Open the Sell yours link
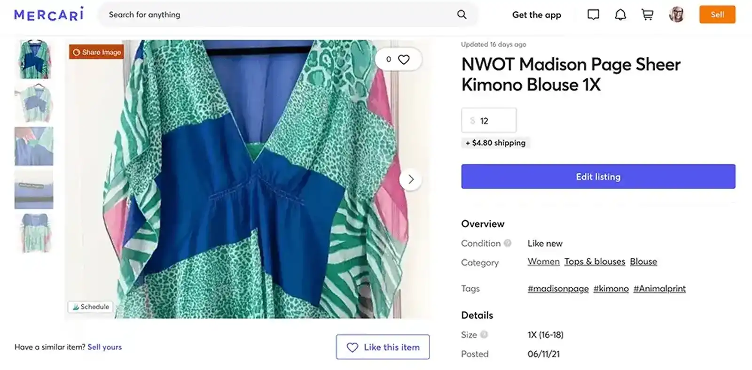This screenshot has width=752, height=370. [x=104, y=347]
